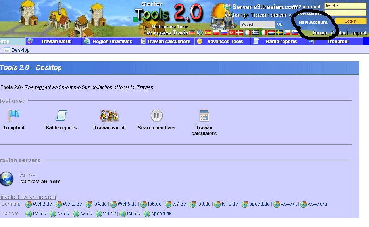Click the Desktop breadcrumb grid icon
Screen dimensions: 369x227
[x=7, y=50]
